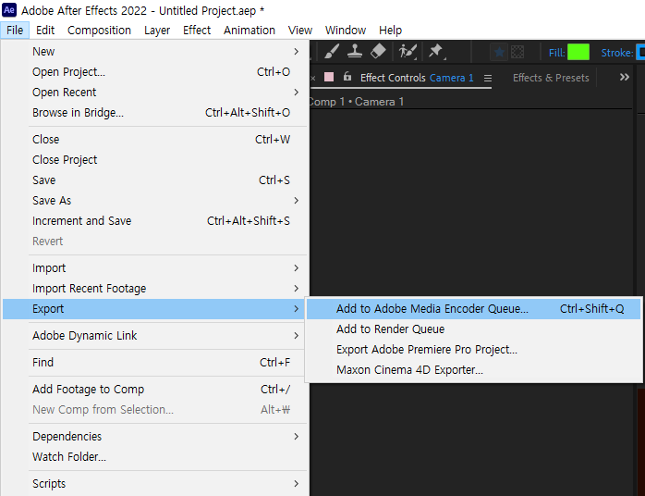
Task: Select the Clone Stamp tool
Action: [x=355, y=52]
